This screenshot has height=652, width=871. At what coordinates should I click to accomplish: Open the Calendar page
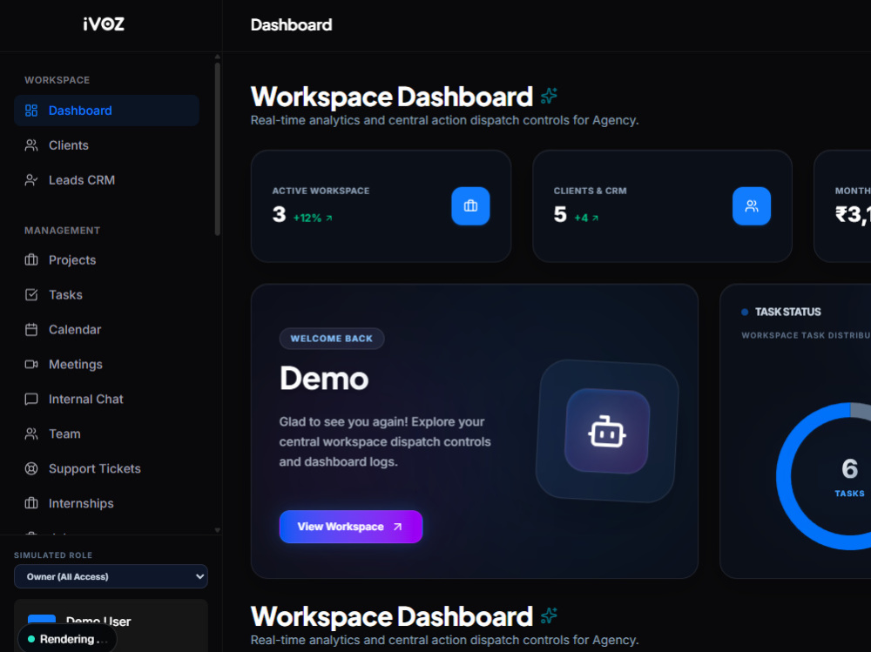(x=106, y=330)
